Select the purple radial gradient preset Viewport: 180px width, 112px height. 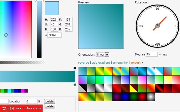point(117,97)
